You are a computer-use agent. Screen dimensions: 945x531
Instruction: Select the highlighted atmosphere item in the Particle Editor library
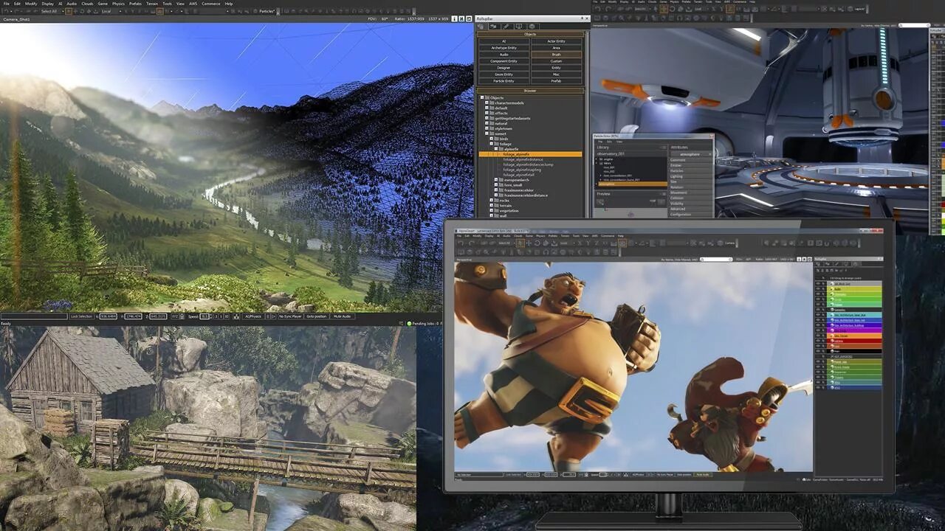pos(633,184)
